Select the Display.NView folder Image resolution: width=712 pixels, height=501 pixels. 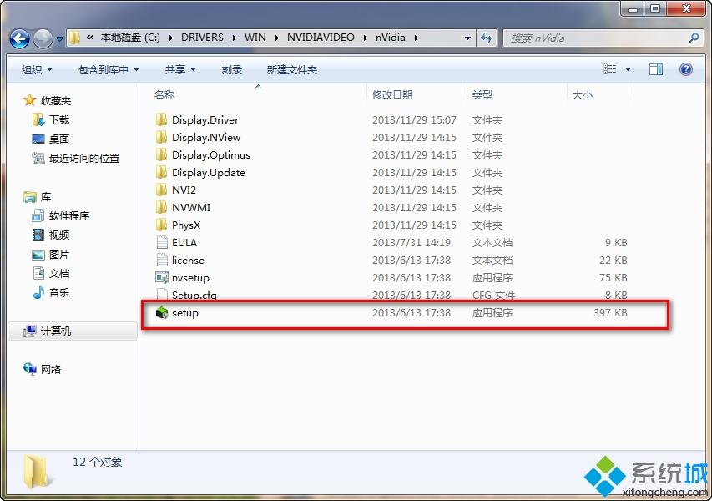[x=198, y=138]
